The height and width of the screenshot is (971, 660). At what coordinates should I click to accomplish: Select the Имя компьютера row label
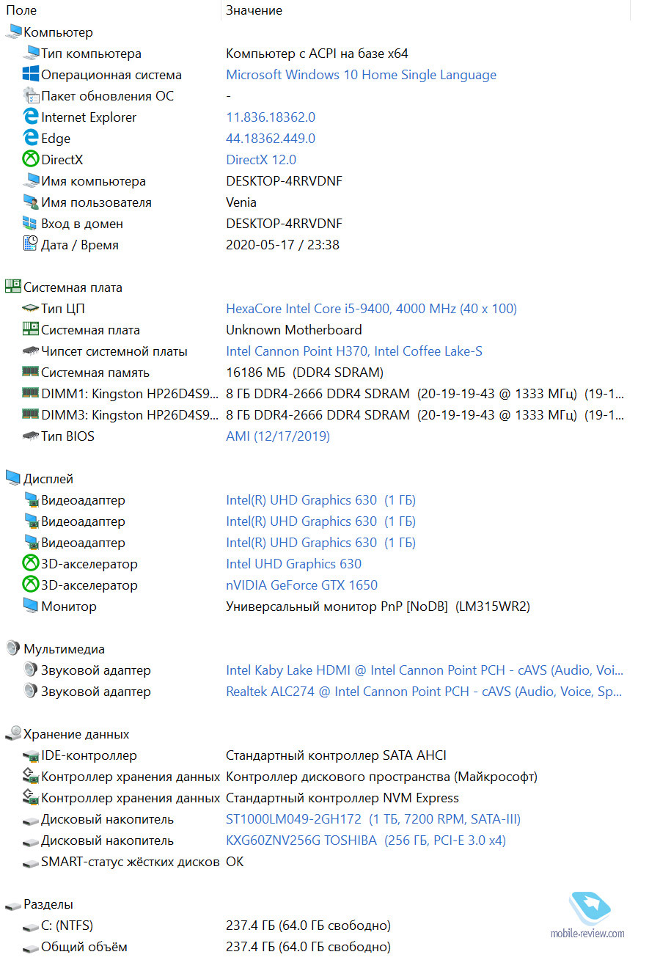[x=93, y=181]
